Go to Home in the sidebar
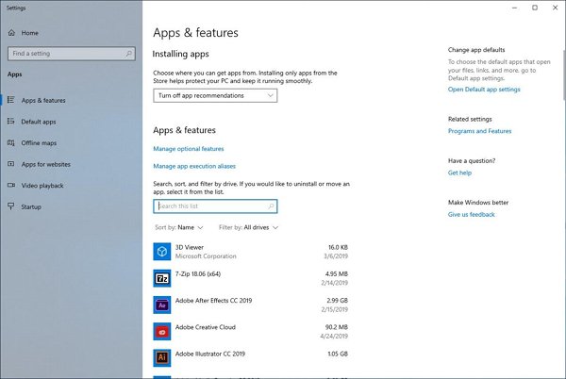566x379 pixels. (29, 33)
